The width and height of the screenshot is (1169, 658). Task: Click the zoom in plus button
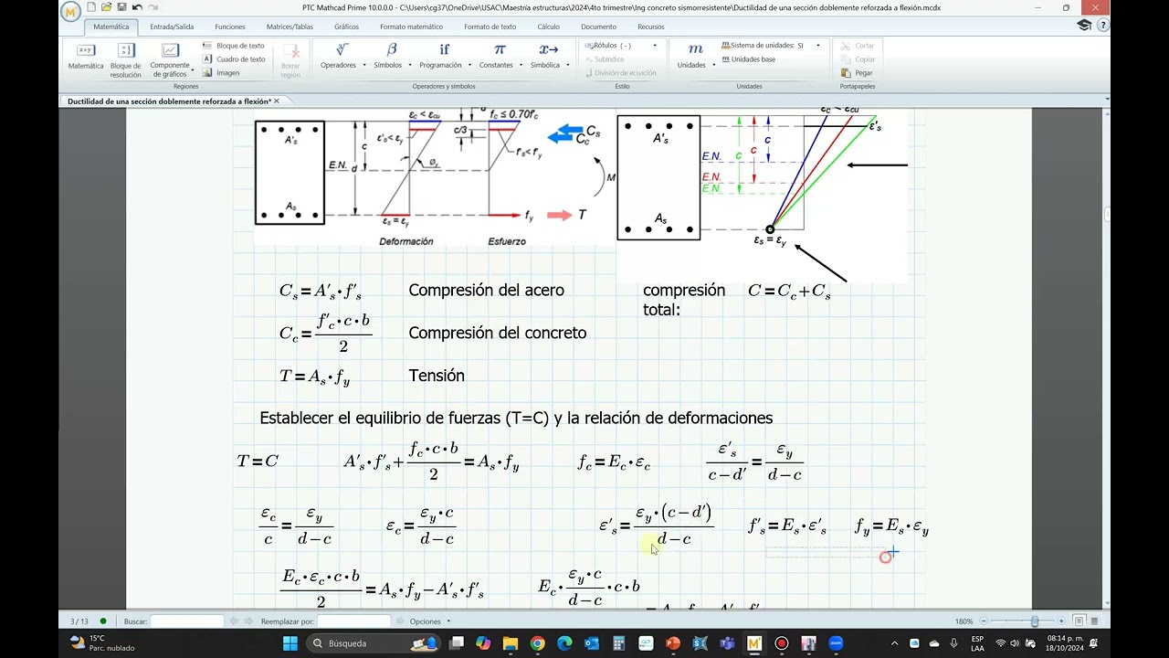click(1061, 621)
